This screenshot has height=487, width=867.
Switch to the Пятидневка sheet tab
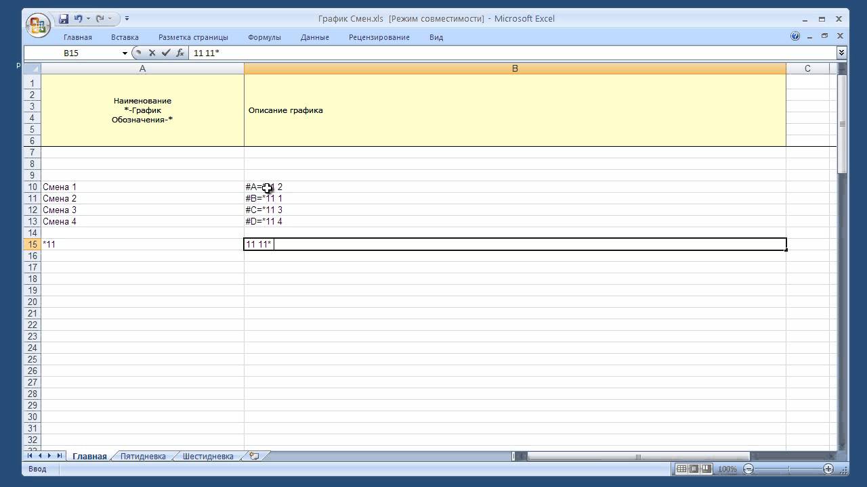pos(143,457)
